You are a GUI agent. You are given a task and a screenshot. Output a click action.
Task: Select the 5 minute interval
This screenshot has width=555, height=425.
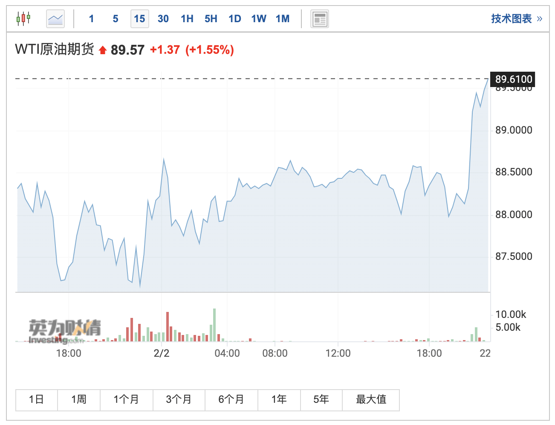point(116,19)
